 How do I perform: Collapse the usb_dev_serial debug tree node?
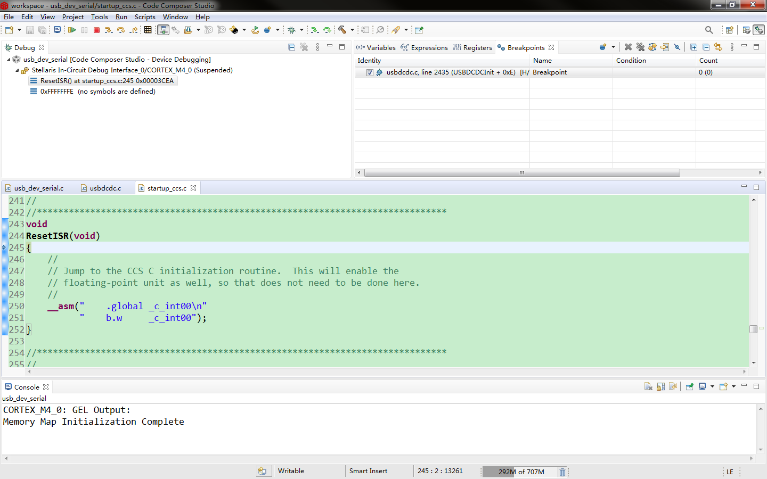point(9,60)
